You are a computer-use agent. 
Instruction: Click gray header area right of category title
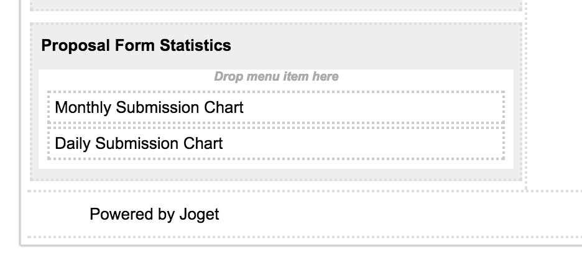[x=373, y=45]
